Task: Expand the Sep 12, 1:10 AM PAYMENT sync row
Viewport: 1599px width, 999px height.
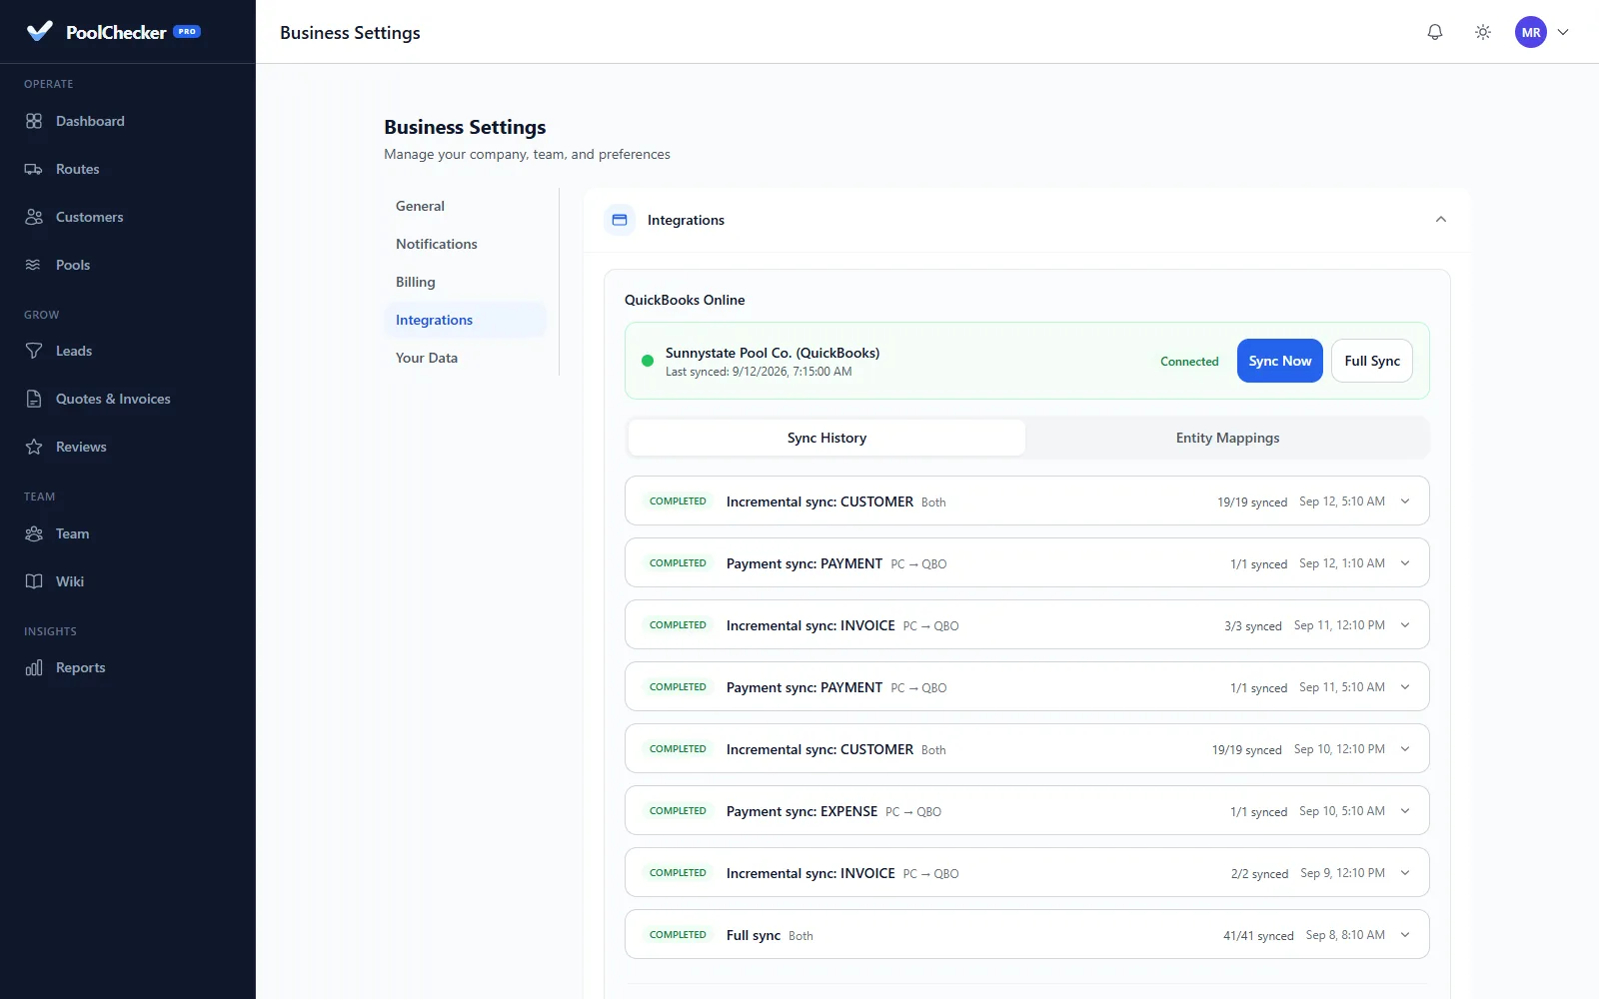Action: [x=1026, y=562]
